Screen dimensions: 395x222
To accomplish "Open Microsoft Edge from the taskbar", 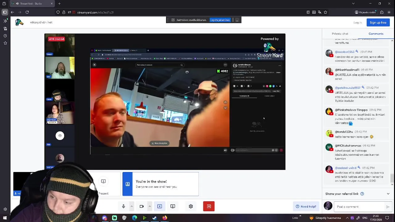I will tap(135, 218).
